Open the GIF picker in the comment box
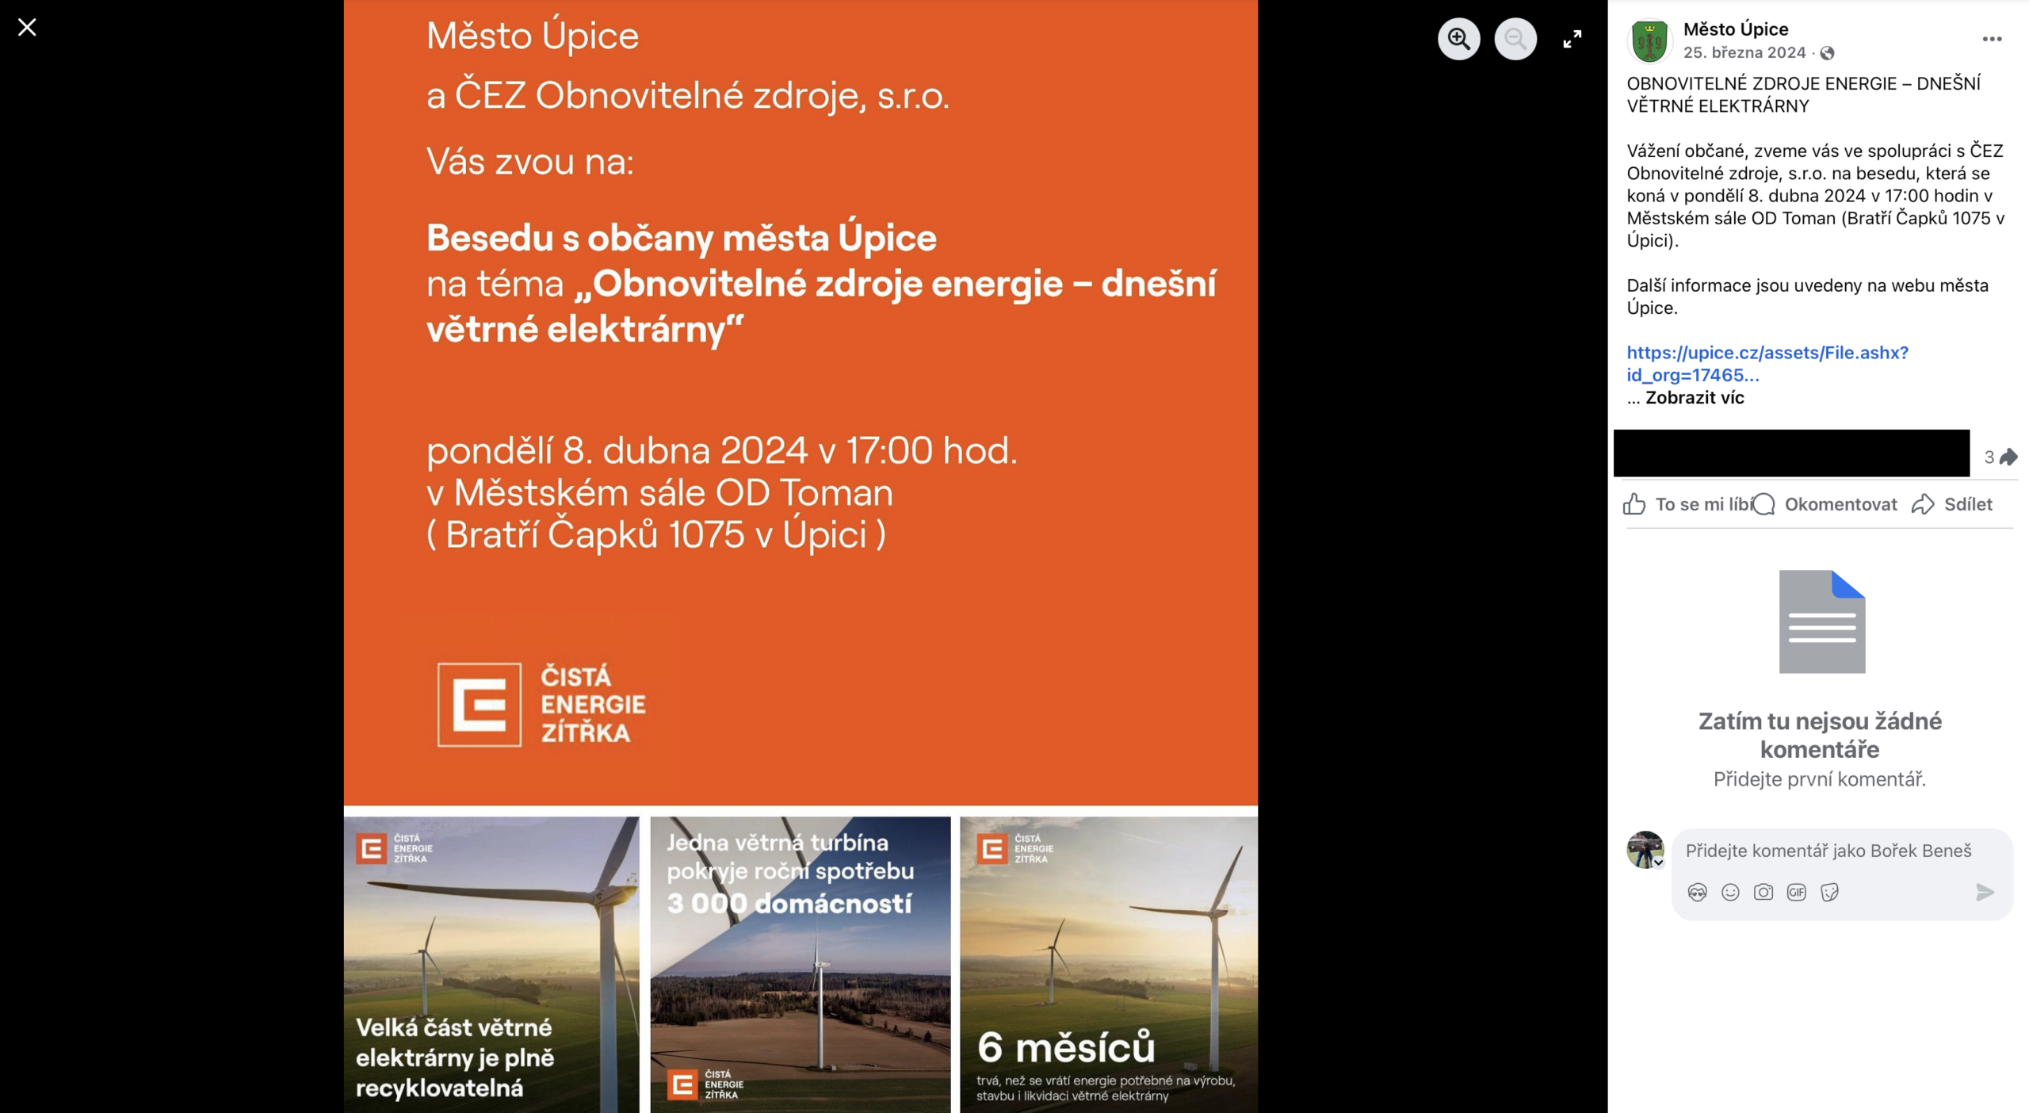 click(x=1796, y=893)
